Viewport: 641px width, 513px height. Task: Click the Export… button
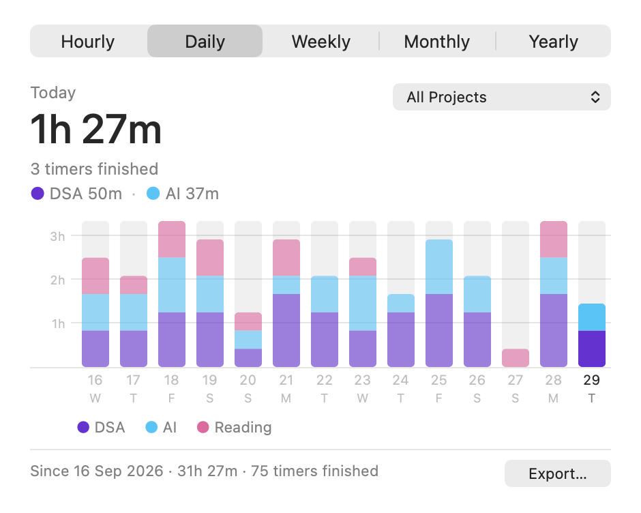tap(558, 473)
